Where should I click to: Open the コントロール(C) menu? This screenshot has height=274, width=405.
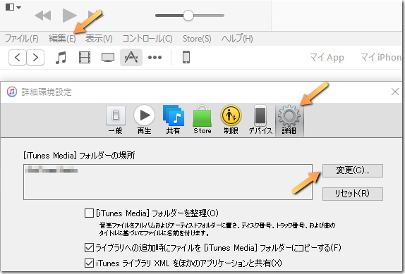[x=147, y=39]
